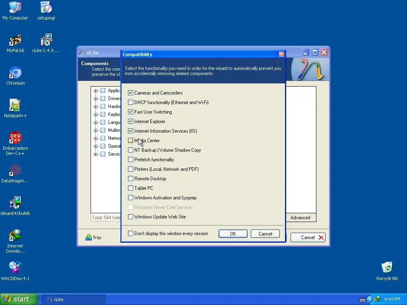Toggle the Drivers component checkbox in tree
This screenshot has height=305, width=407.
[103, 98]
